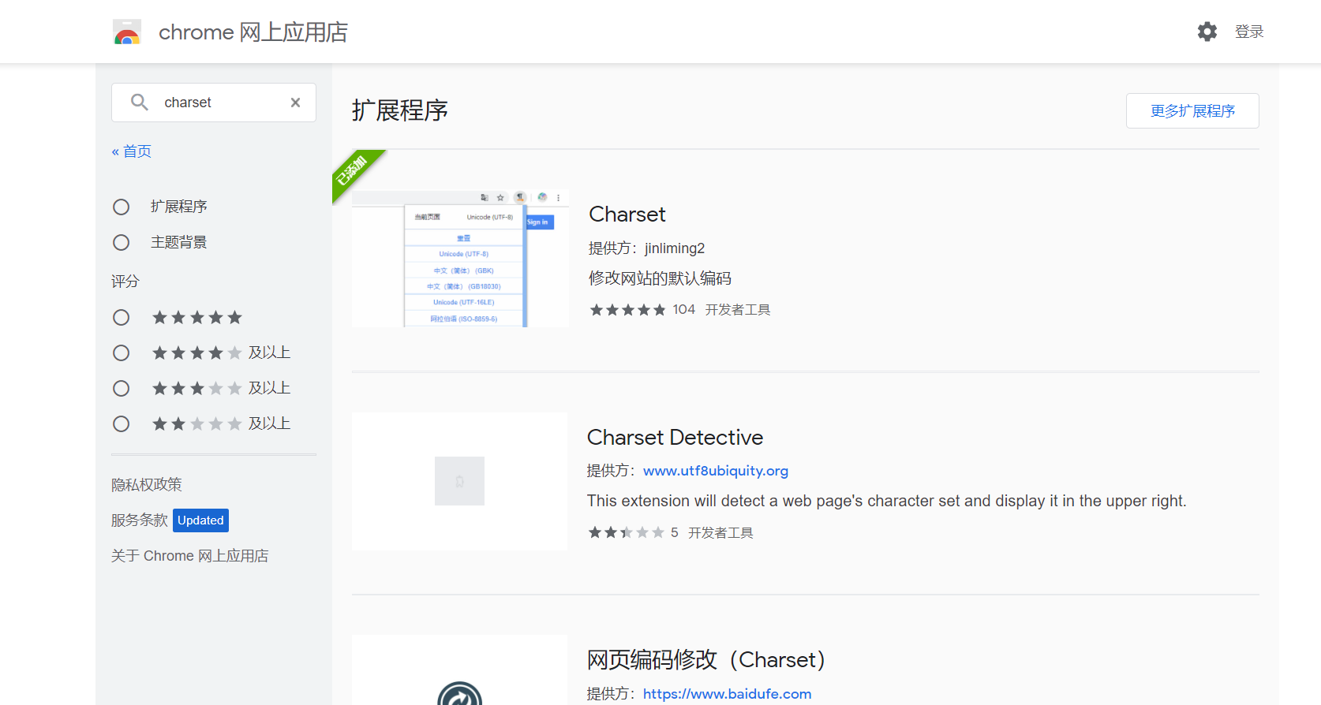Click the Charset 5-star rating
Screen dimensions: 1321x705
pyautogui.click(x=628, y=310)
